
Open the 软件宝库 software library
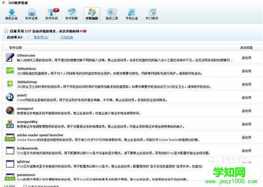pyautogui.click(x=32, y=15)
